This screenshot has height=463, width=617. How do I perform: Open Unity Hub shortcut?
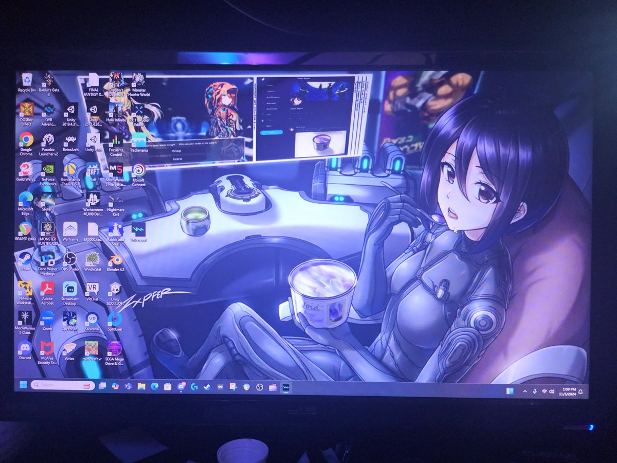click(93, 143)
